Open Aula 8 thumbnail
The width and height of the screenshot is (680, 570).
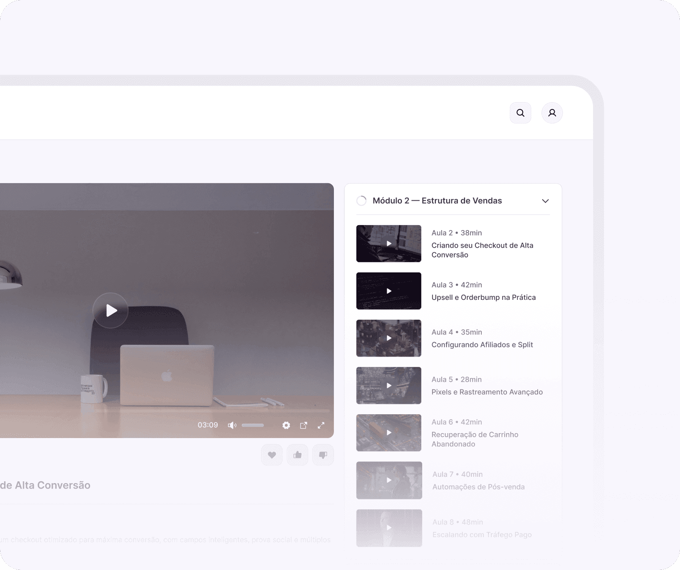coord(389,528)
